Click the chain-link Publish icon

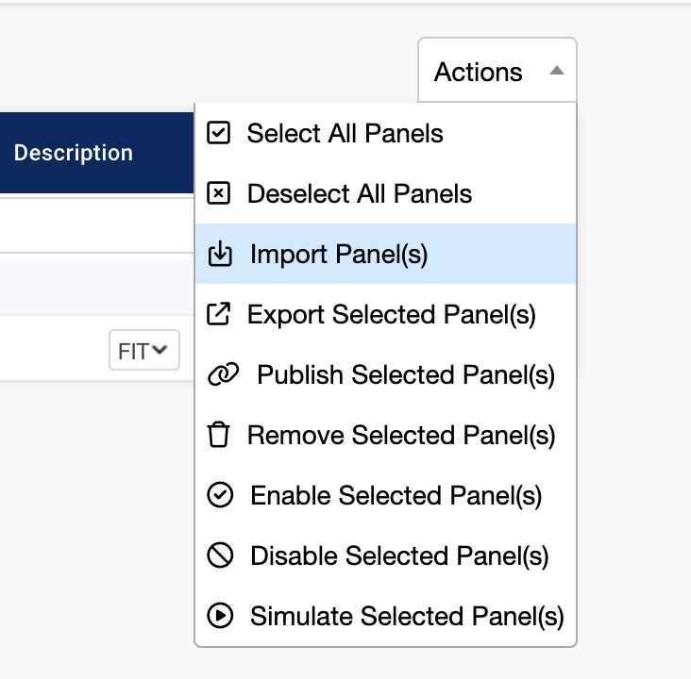tap(222, 375)
